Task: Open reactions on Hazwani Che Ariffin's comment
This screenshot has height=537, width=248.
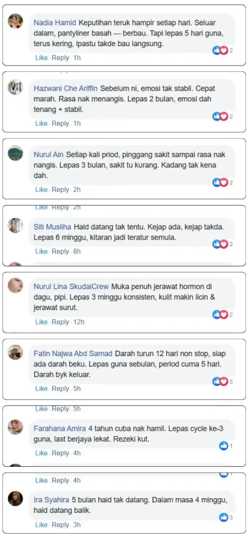Action: pyautogui.click(x=220, y=116)
